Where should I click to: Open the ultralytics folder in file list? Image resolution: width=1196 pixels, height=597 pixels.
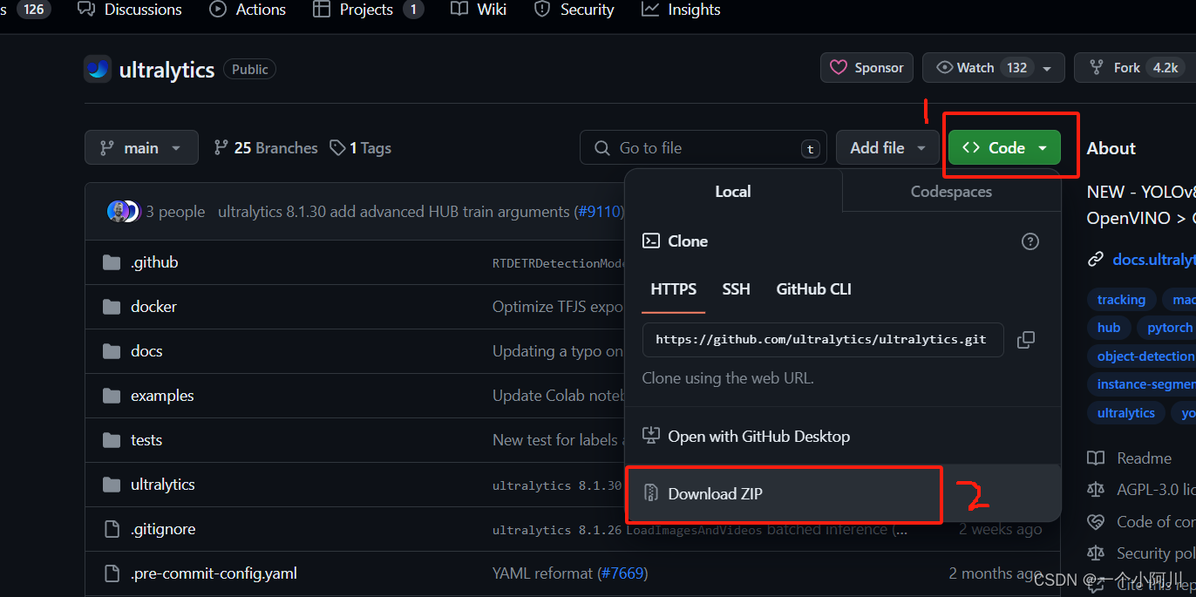point(163,485)
